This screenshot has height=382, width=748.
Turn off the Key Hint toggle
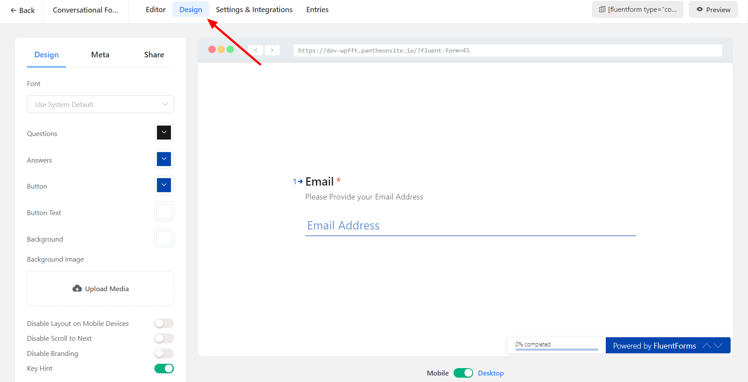164,369
